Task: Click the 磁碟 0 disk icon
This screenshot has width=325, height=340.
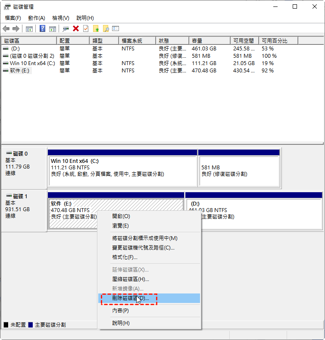Action: tap(9, 153)
